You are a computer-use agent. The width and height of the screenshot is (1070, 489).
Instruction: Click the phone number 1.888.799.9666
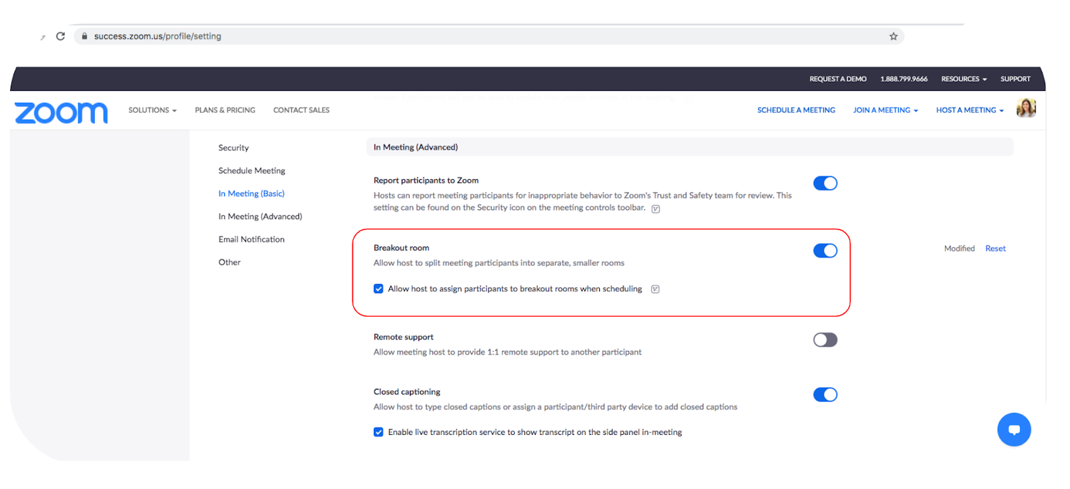(903, 79)
